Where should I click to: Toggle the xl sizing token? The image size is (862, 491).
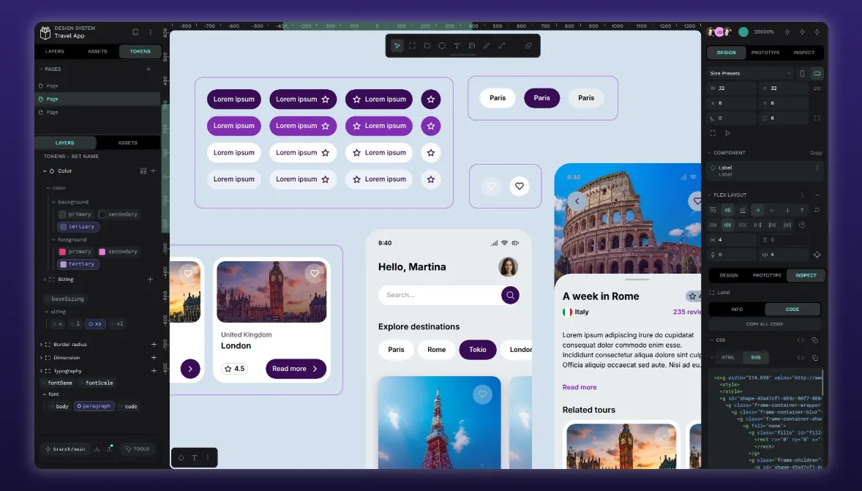coord(117,324)
